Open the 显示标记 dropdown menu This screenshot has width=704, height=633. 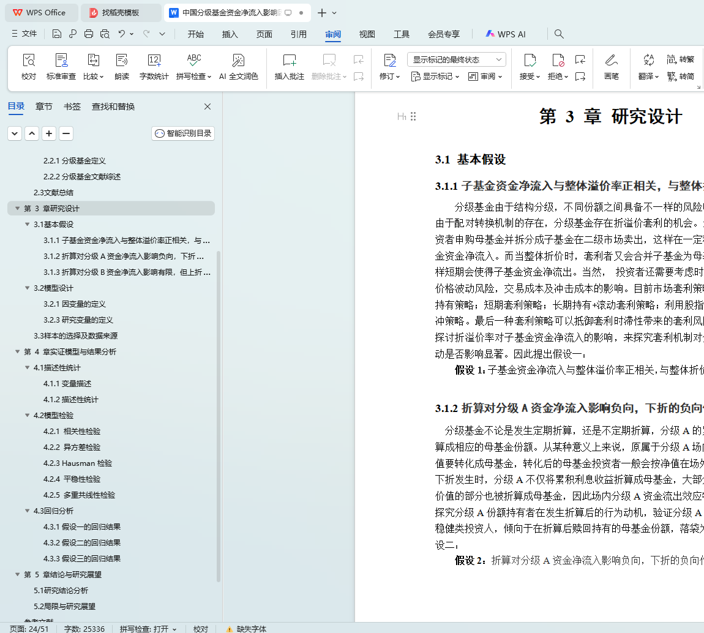[x=436, y=77]
